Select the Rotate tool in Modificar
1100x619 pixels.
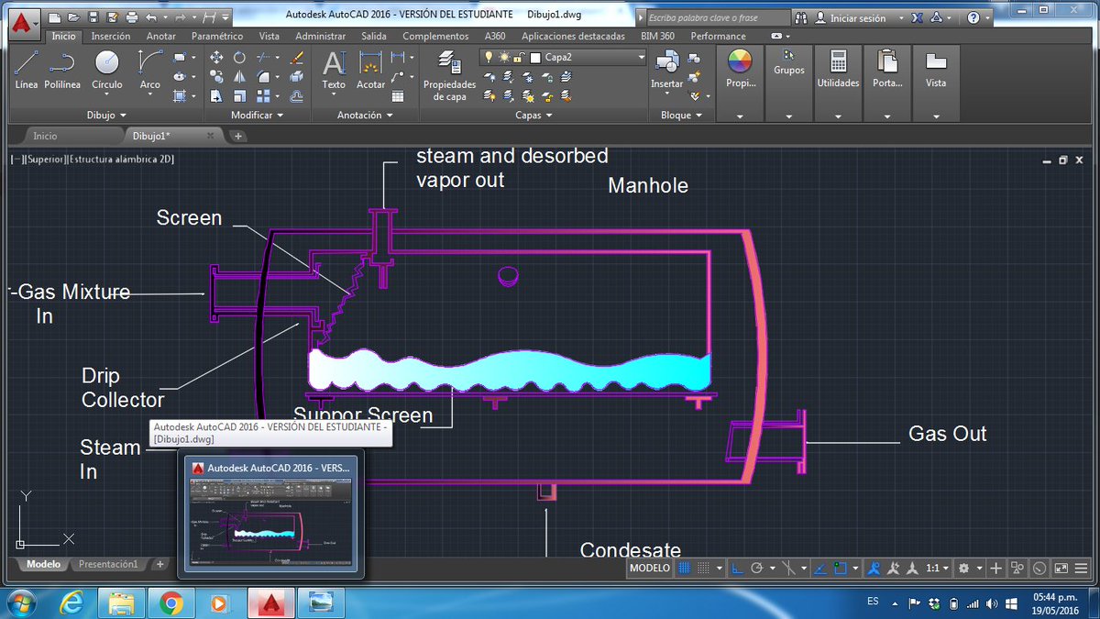(239, 57)
